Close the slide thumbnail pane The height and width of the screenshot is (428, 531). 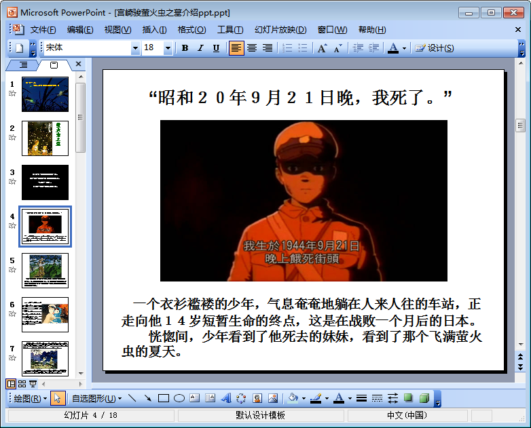point(79,64)
